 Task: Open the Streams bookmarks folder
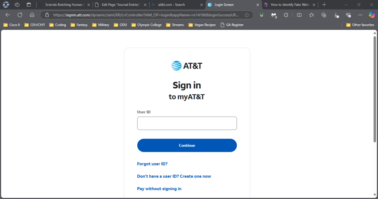(x=175, y=25)
